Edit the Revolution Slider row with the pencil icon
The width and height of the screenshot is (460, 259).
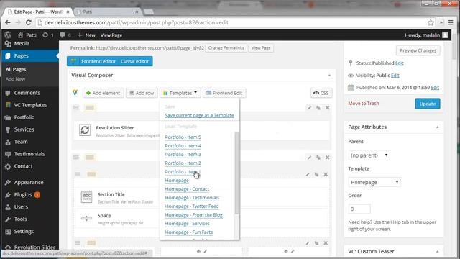[309, 108]
